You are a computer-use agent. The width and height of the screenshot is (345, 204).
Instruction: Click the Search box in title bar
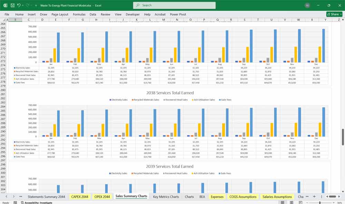(x=174, y=6)
